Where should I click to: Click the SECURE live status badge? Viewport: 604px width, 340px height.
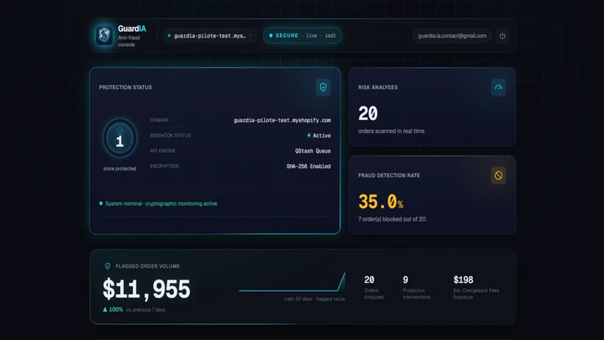click(303, 36)
